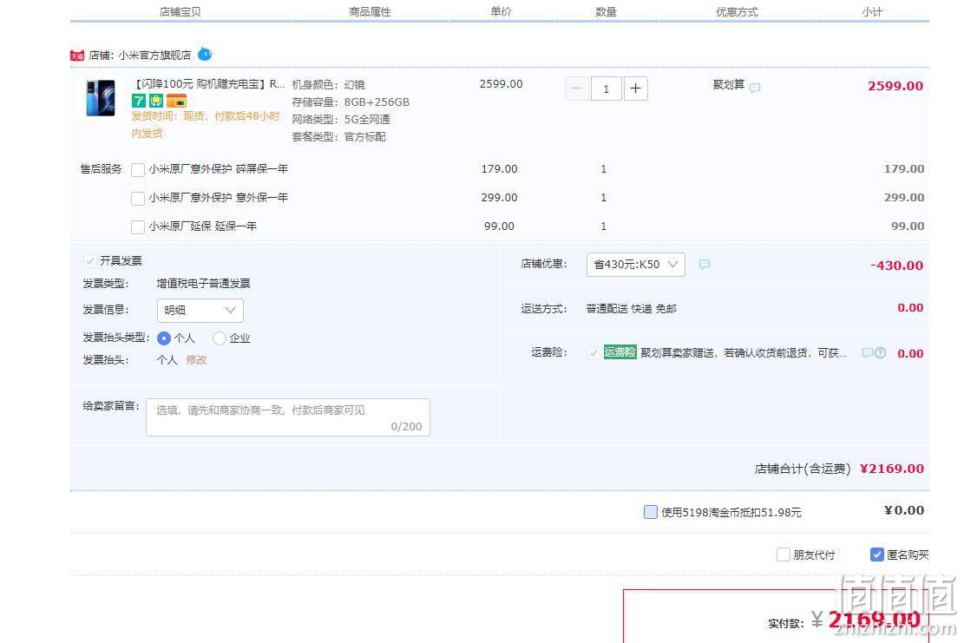The image size is (964, 643).
Task: Click the 修改 link for invoice title
Action: [196, 359]
